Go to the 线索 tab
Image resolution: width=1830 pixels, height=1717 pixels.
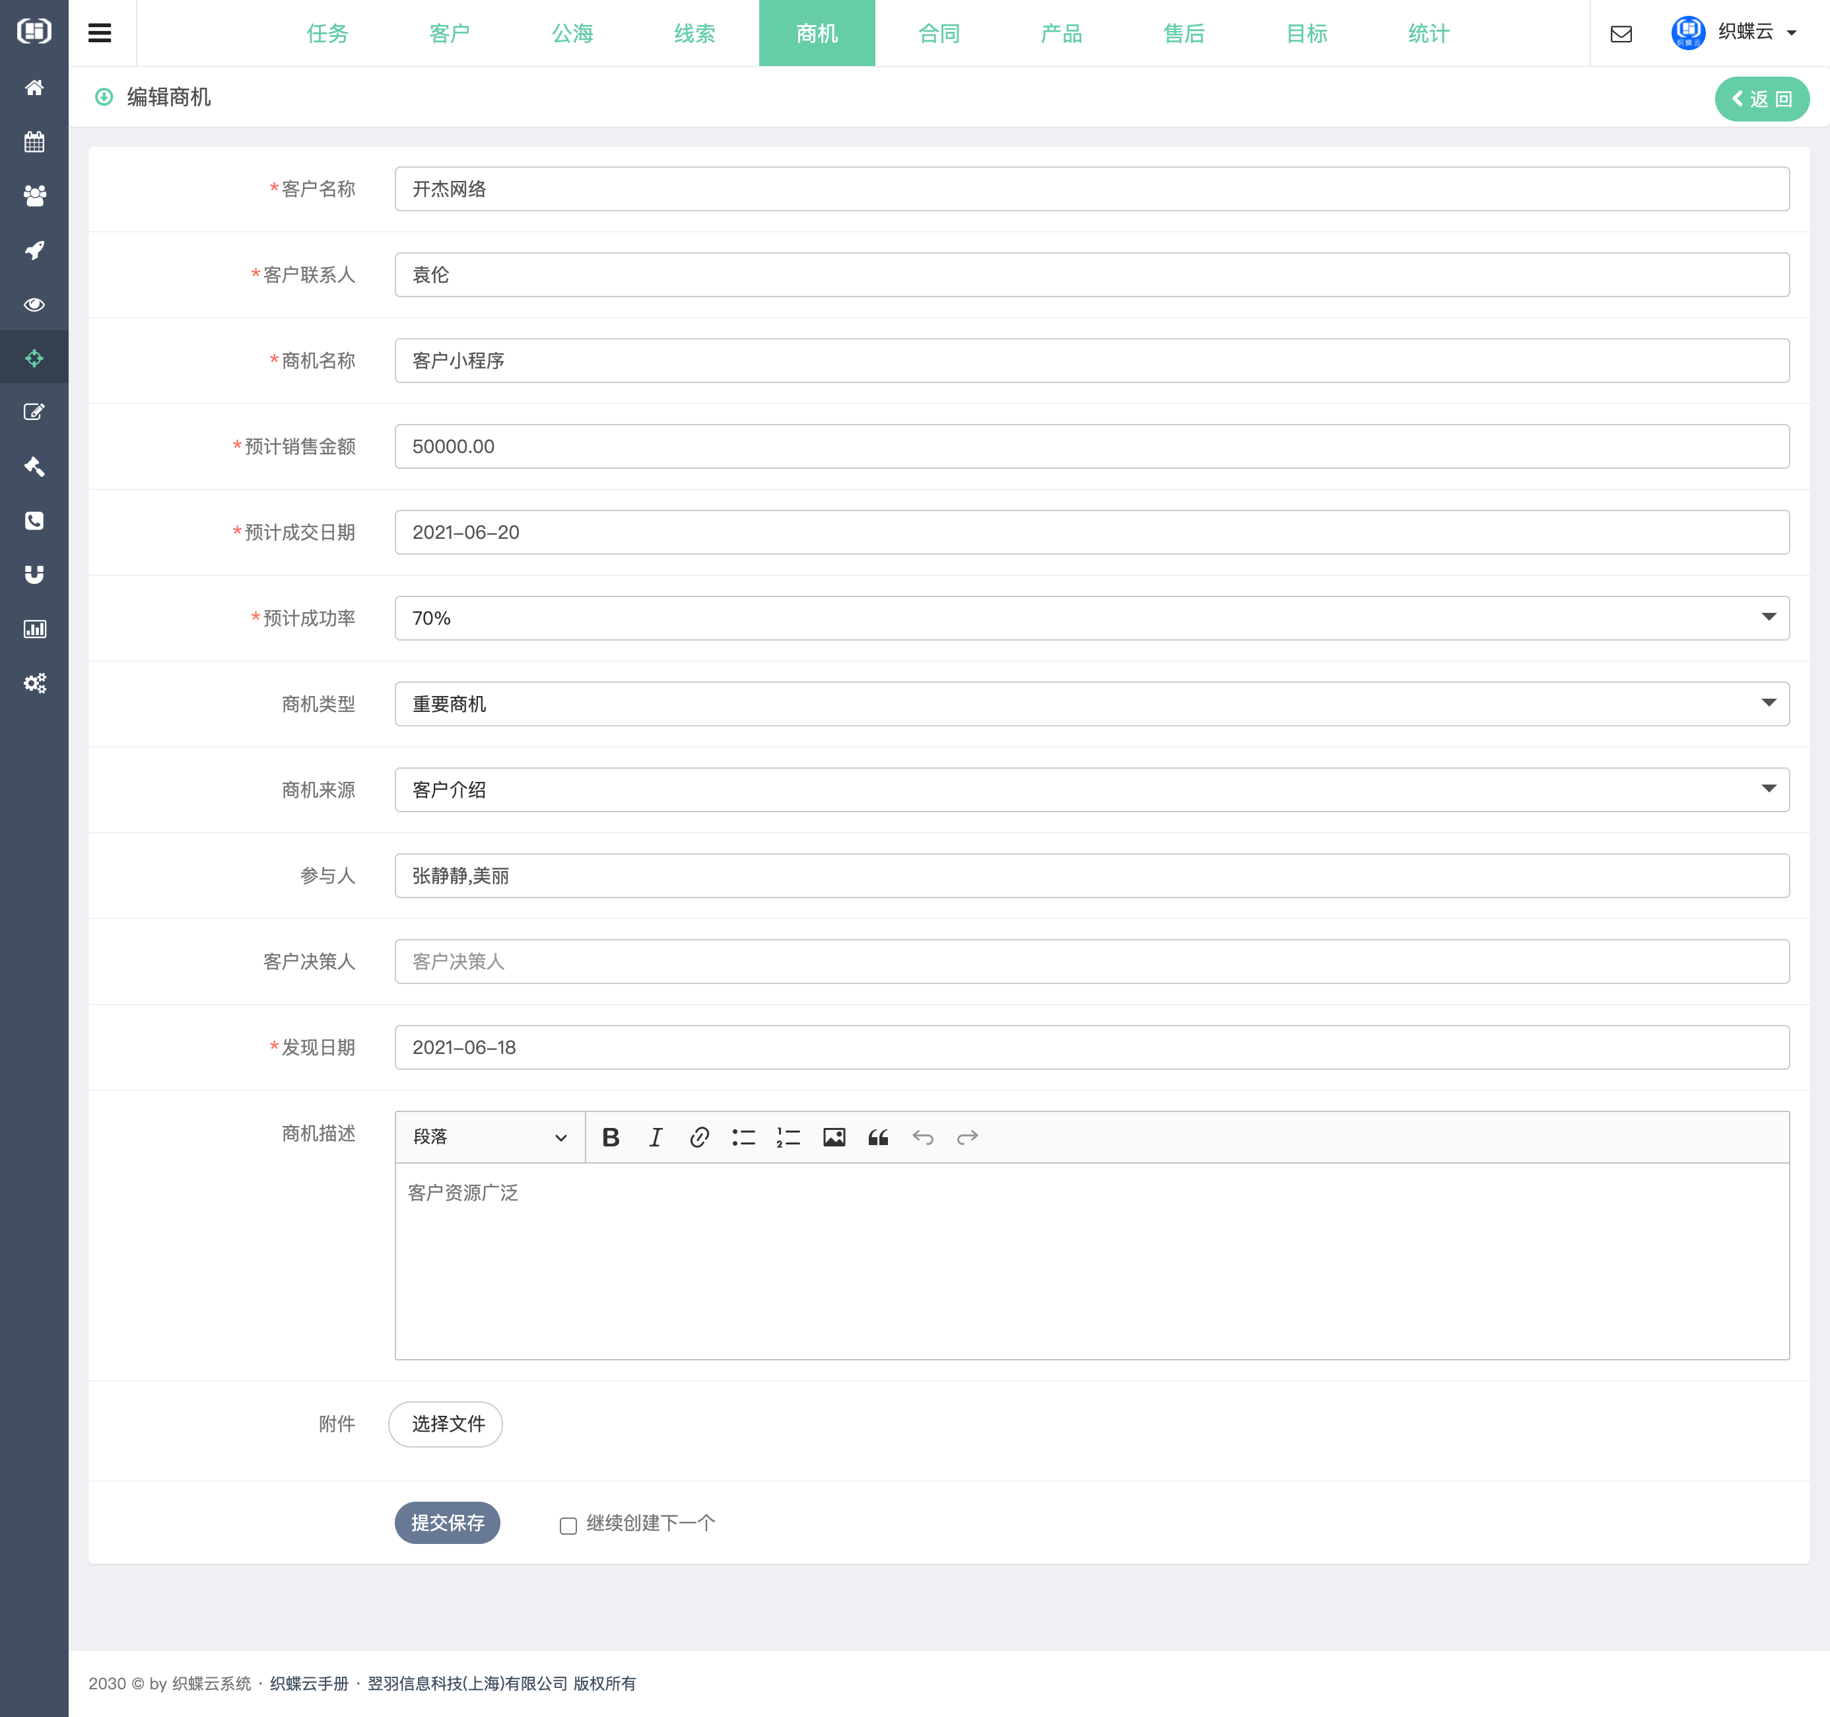click(x=694, y=34)
